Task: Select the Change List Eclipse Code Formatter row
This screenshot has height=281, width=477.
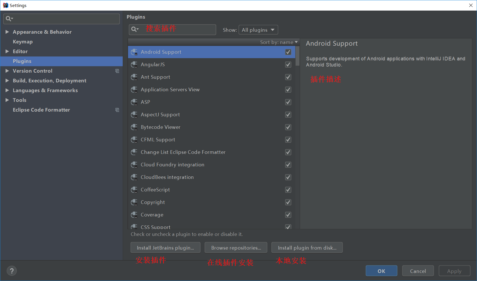Action: (x=212, y=152)
